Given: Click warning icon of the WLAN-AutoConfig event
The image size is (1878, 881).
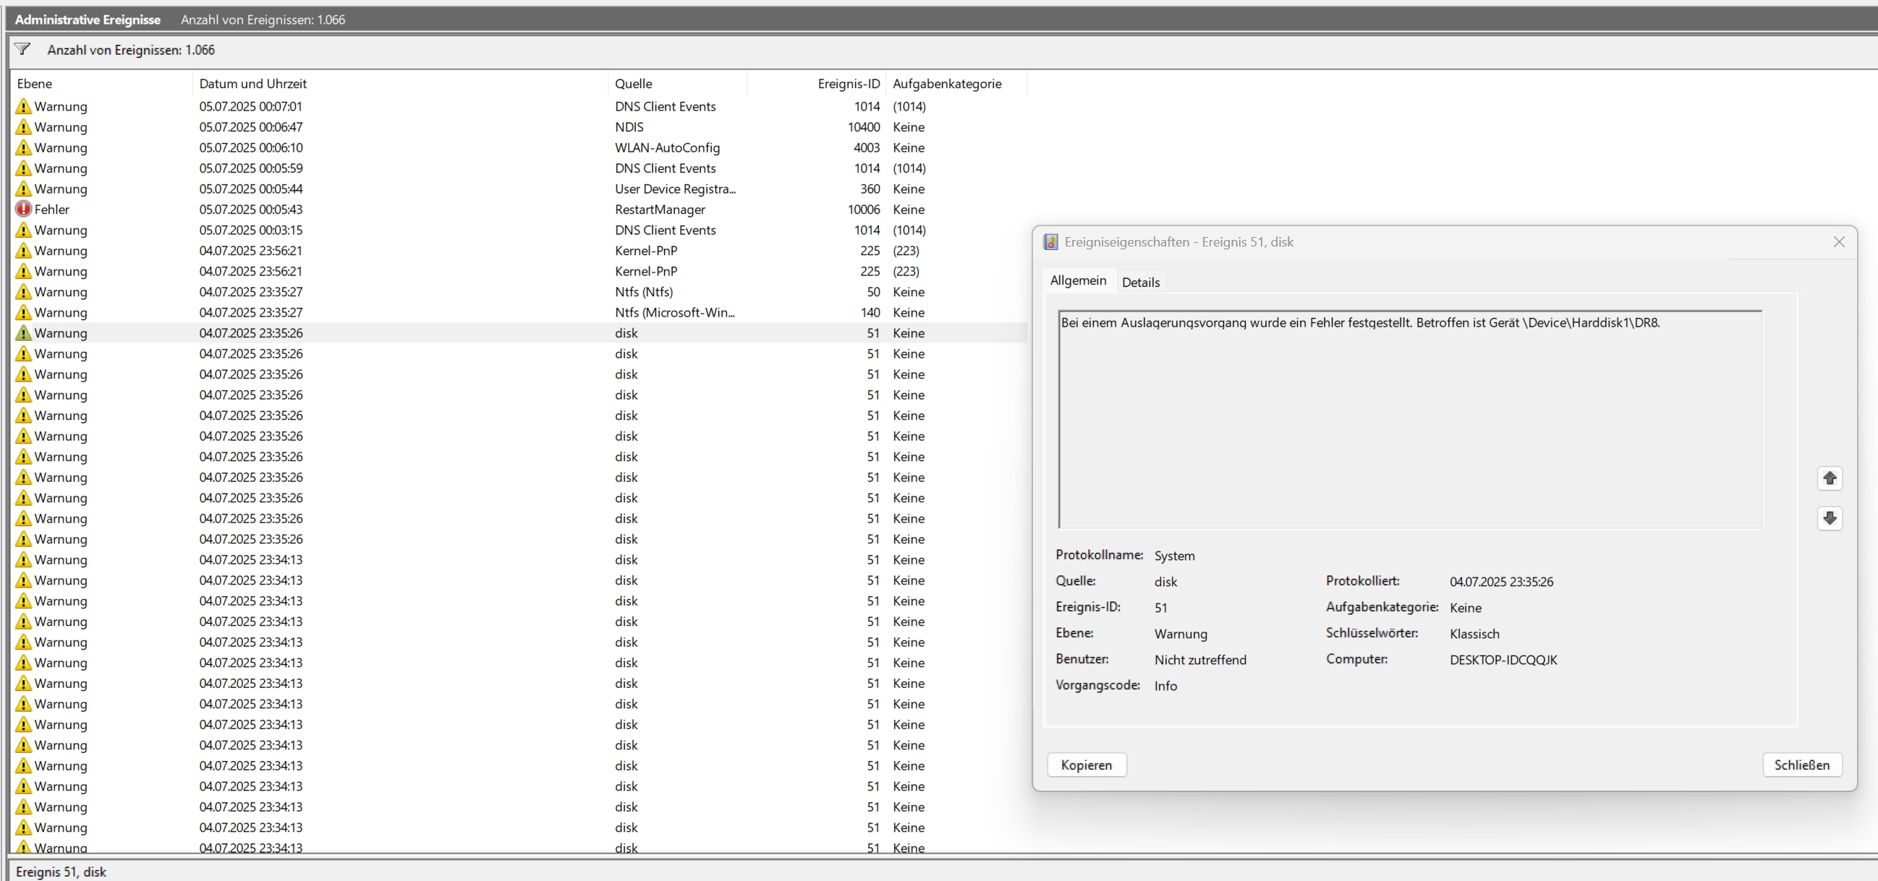Looking at the screenshot, I should 23,147.
